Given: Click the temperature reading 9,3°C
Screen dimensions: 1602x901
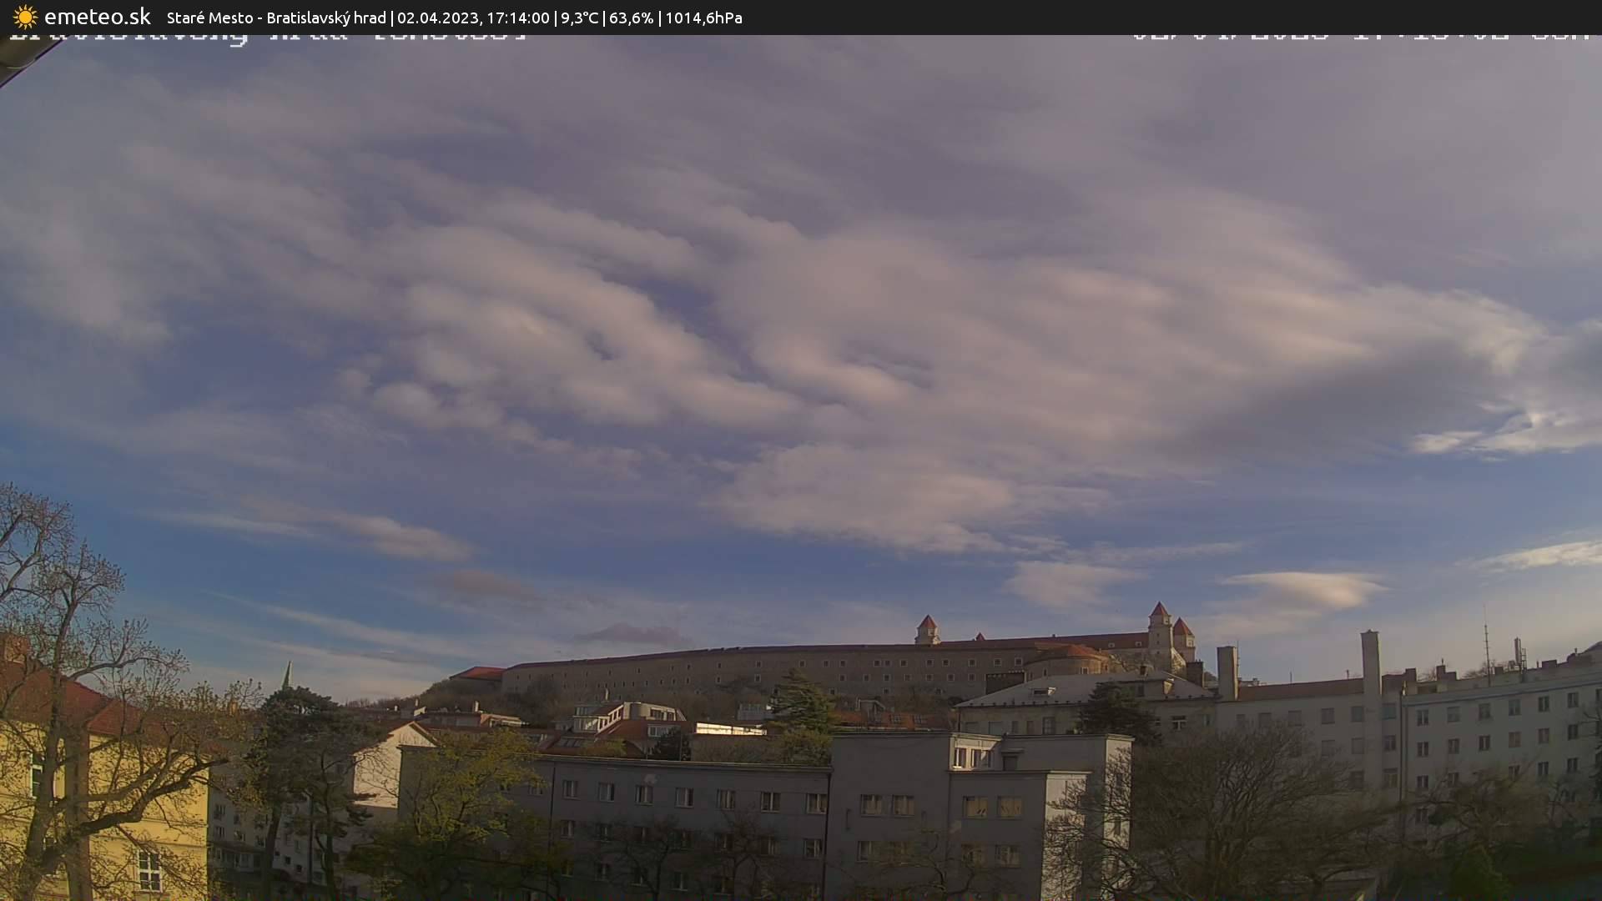Looking at the screenshot, I should tap(580, 18).
